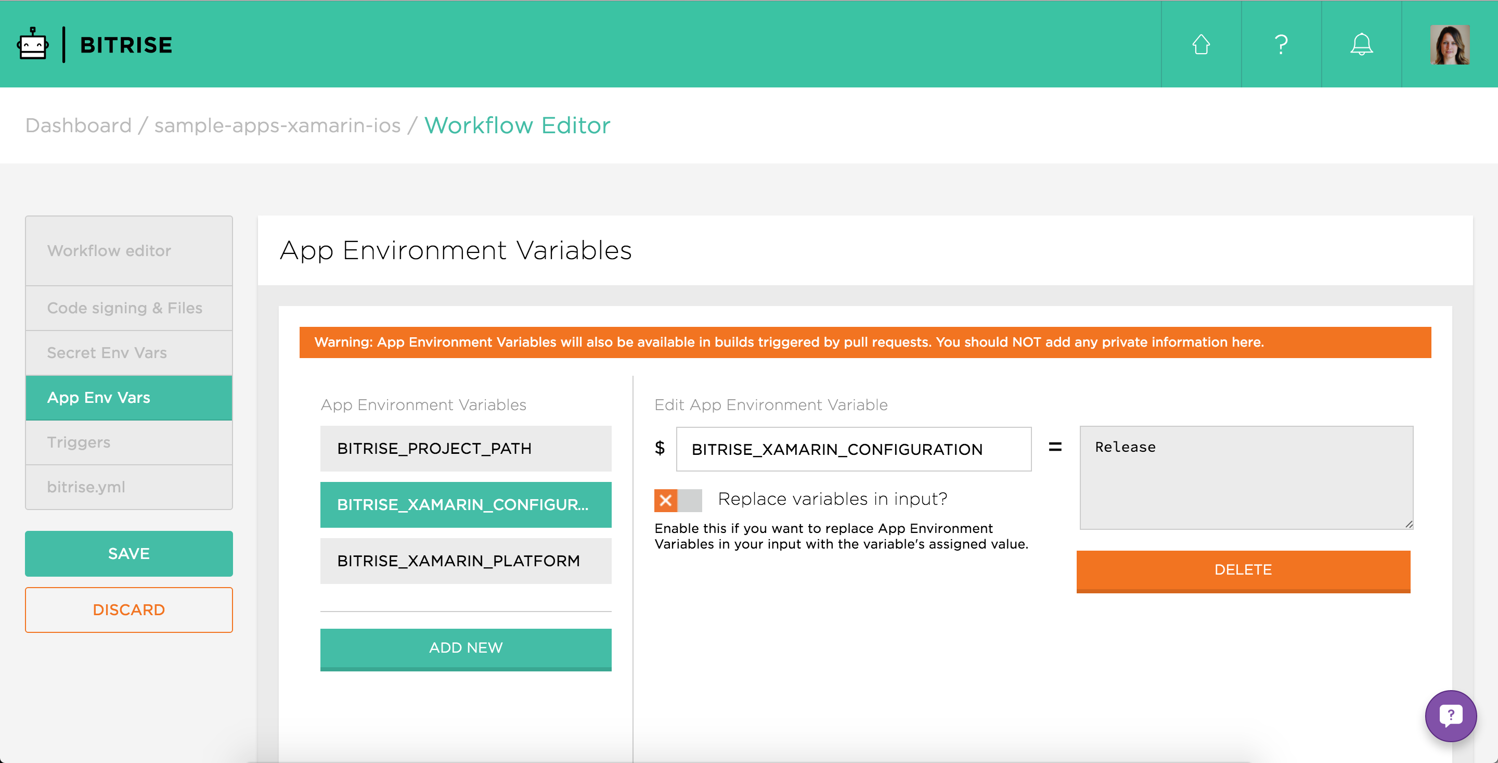The image size is (1498, 763).
Task: Click the Enable this if you want description
Action: tap(842, 536)
